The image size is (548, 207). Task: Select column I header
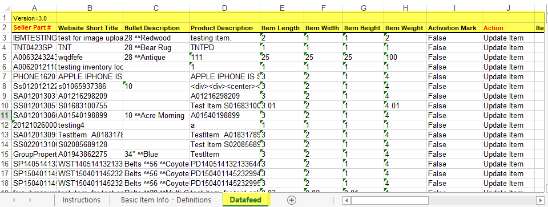[x=454, y=7]
